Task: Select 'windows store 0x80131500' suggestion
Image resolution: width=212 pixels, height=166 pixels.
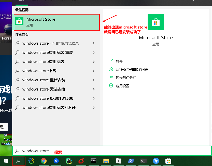Action: 56,98
